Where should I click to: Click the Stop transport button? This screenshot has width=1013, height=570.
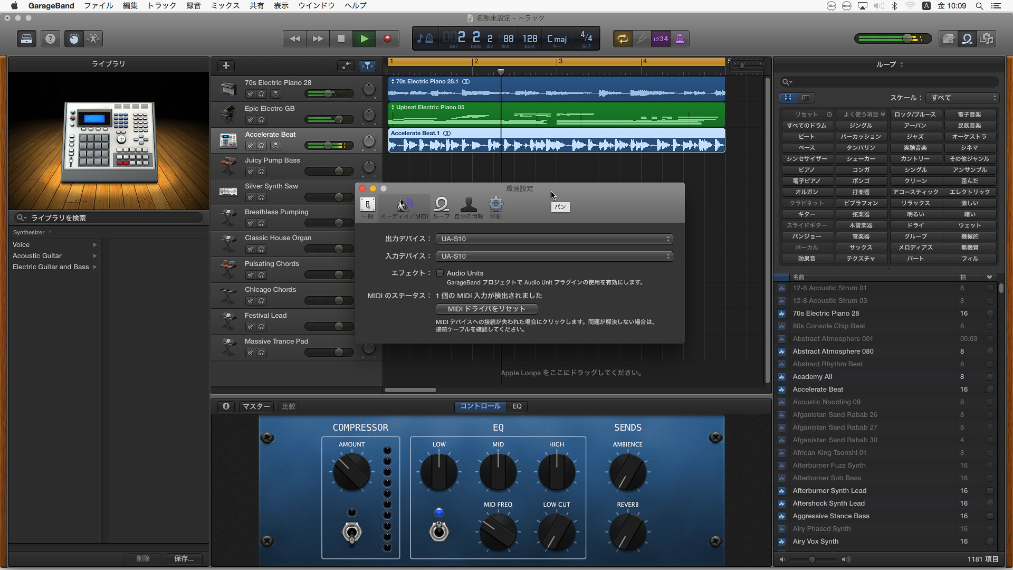(341, 39)
